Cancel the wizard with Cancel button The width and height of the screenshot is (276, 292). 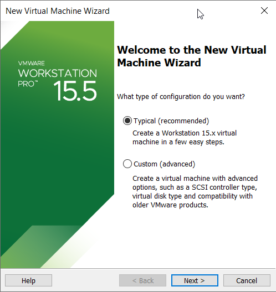click(247, 280)
